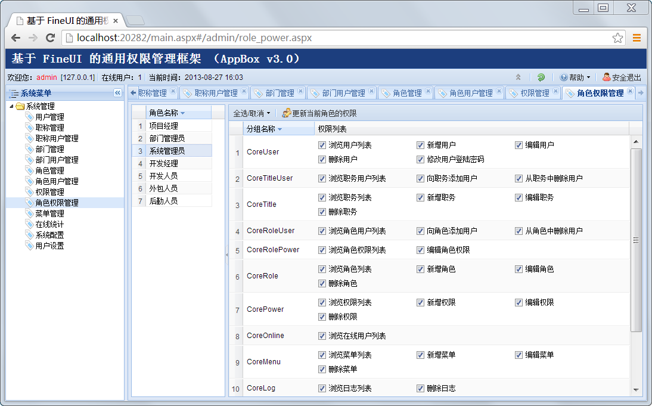Close the browser tab 基于 FineUI
The image size is (652, 406).
pos(116,21)
